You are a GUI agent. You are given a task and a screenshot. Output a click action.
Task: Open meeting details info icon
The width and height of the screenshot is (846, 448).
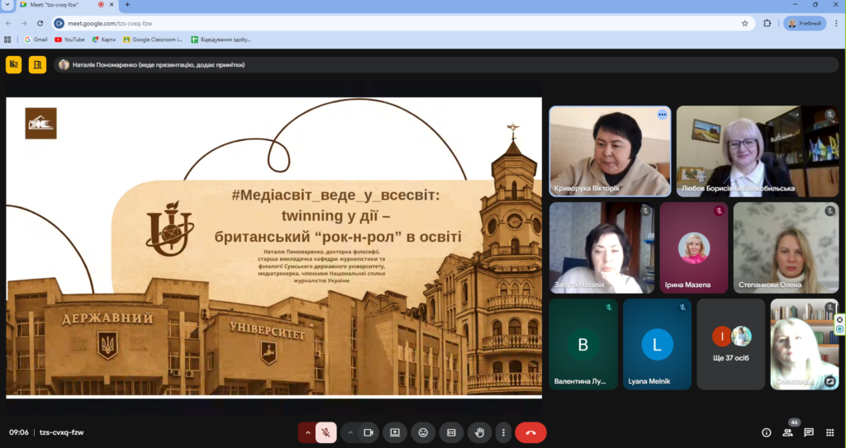[x=766, y=432]
